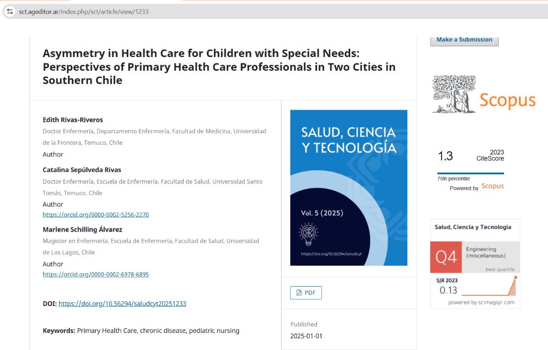The height and width of the screenshot is (350, 548).
Task: Click the site information icon in address bar
Action: (x=10, y=12)
